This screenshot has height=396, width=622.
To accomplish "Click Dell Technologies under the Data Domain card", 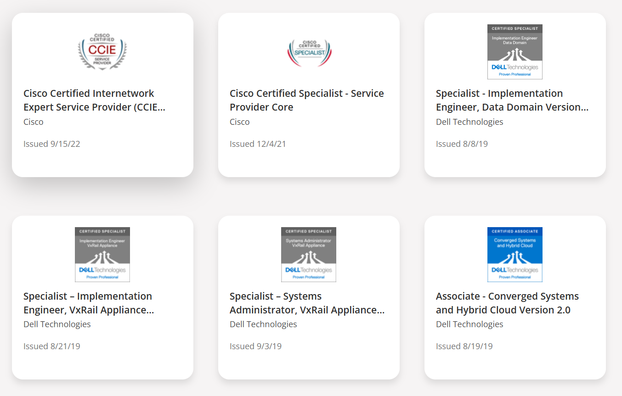I will (469, 122).
